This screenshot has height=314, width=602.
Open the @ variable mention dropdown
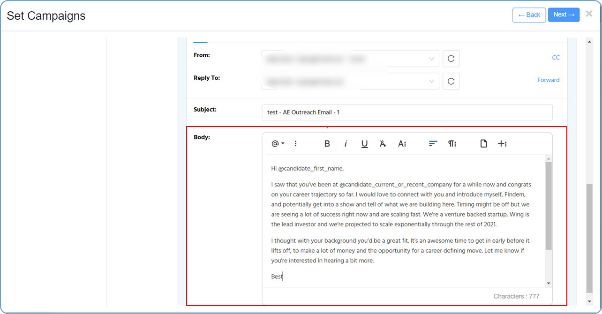pyautogui.click(x=278, y=144)
